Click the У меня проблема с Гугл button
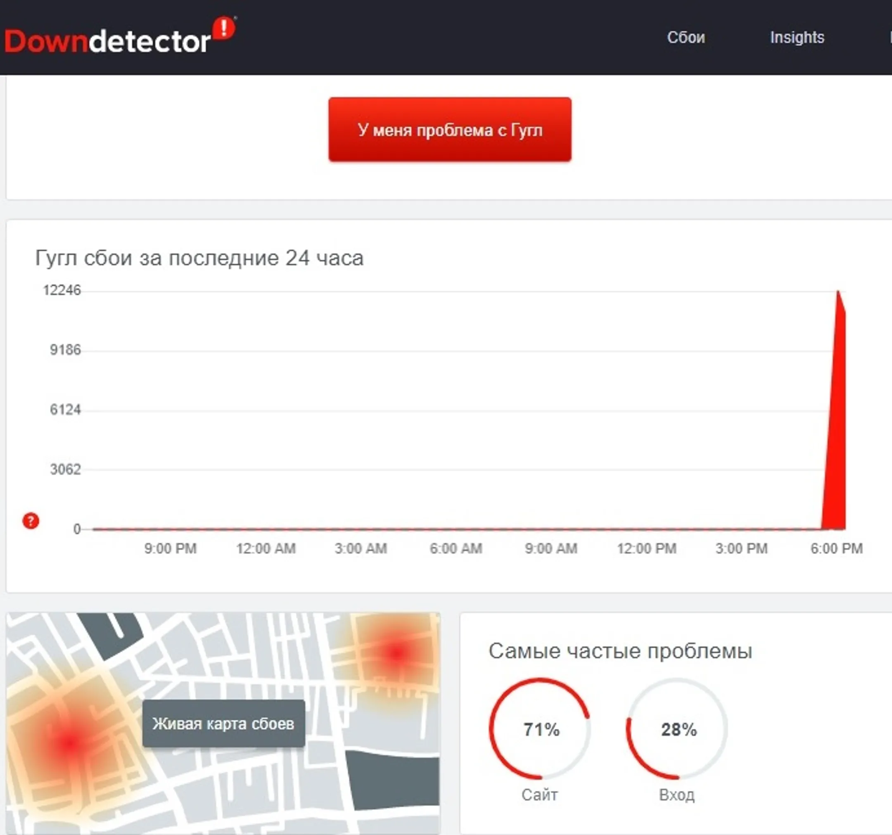 (450, 130)
